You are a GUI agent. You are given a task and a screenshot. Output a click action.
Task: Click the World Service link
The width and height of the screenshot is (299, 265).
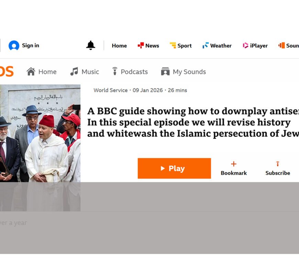110,90
